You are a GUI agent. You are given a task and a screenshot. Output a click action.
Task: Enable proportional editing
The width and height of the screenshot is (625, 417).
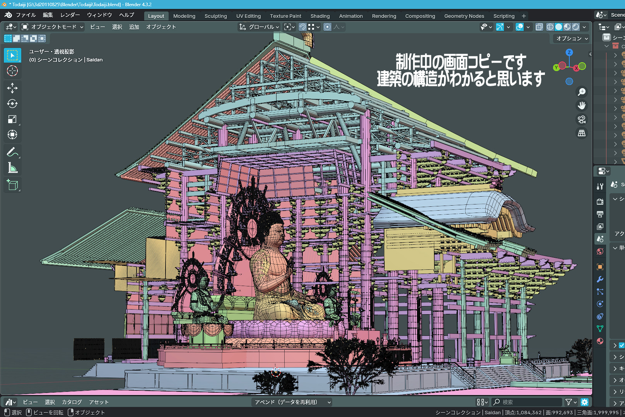click(x=328, y=27)
